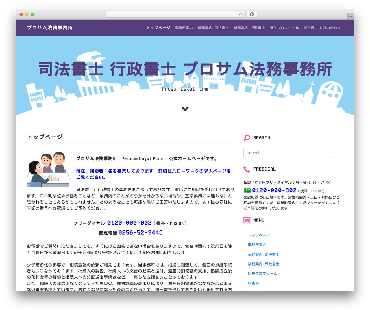
Task: Click the down chevron under Prosum Legal Firm
Action: coord(185,109)
